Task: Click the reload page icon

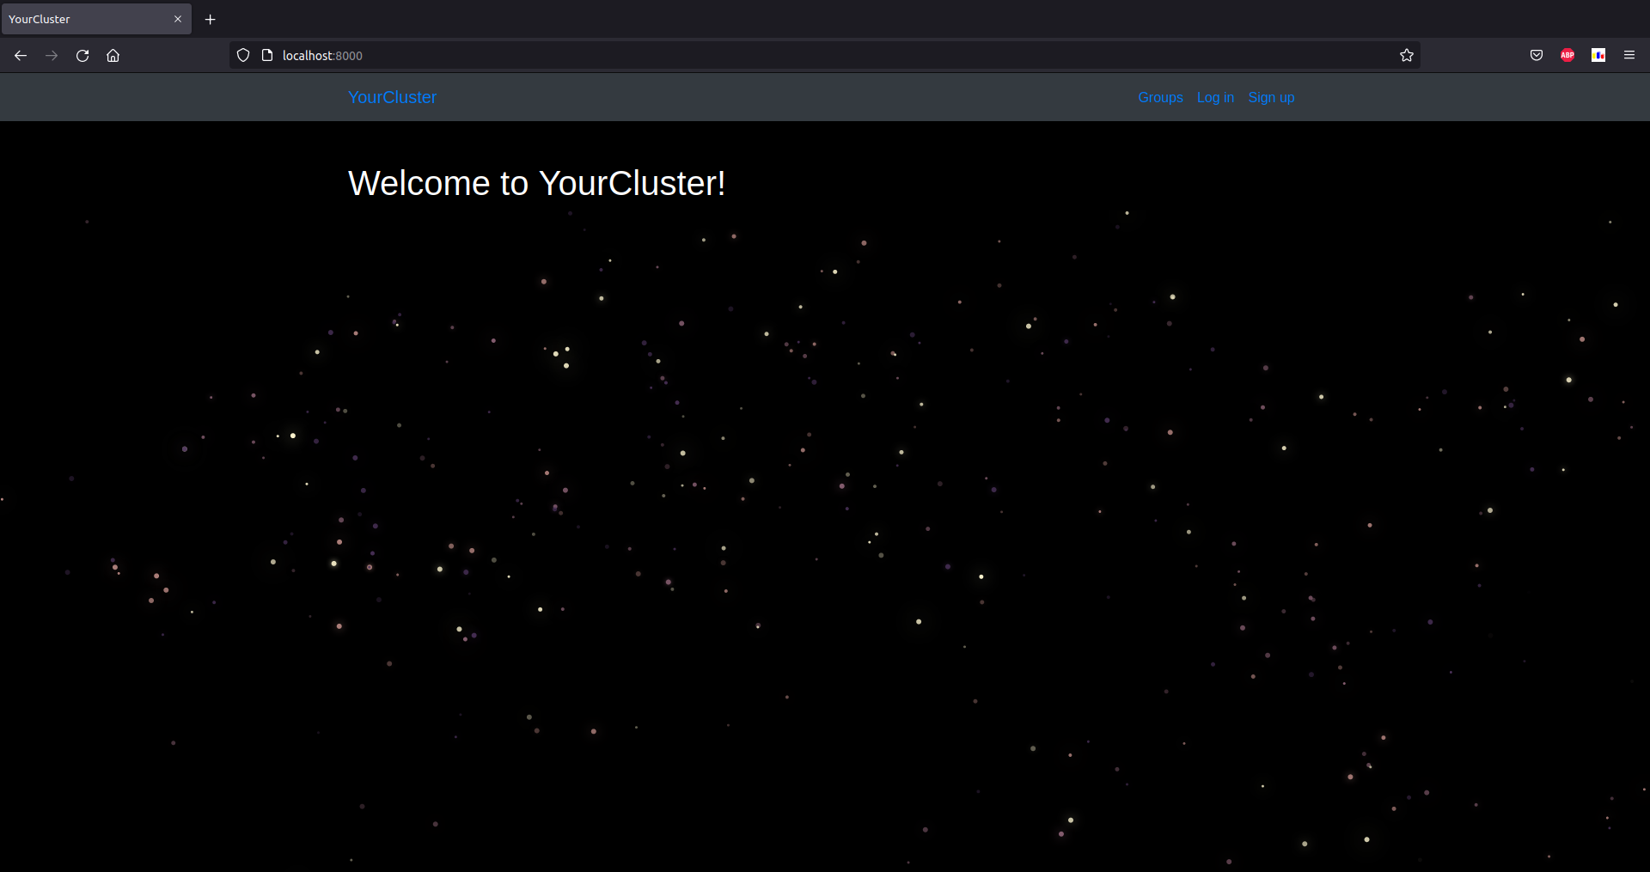Action: (x=82, y=55)
